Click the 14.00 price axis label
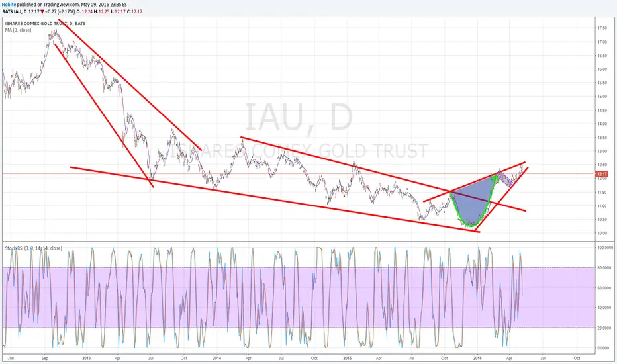 [602, 124]
